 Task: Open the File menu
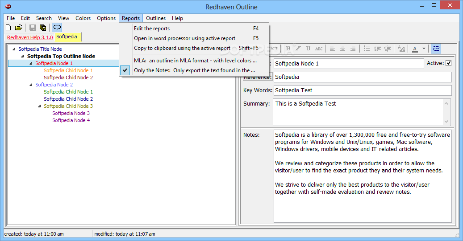pos(11,18)
